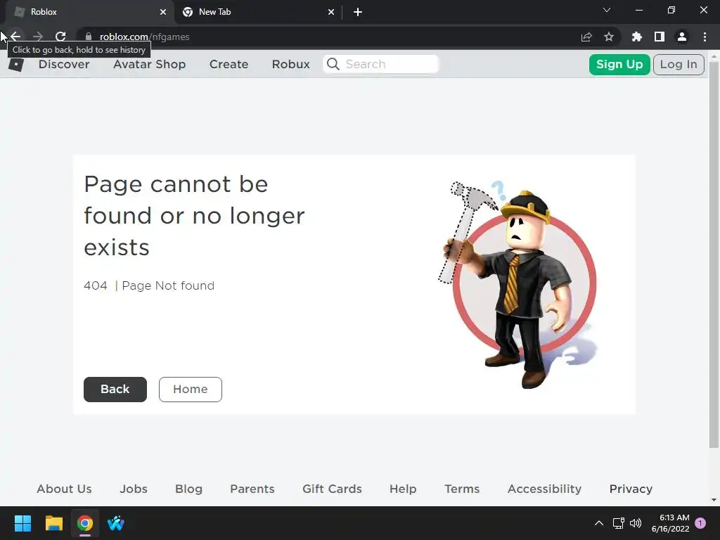
Task: Open the Terms footer link
Action: click(x=462, y=489)
